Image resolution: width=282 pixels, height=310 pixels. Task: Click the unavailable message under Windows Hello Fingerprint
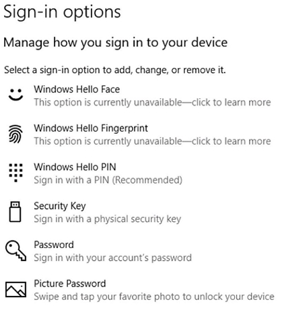tap(152, 141)
